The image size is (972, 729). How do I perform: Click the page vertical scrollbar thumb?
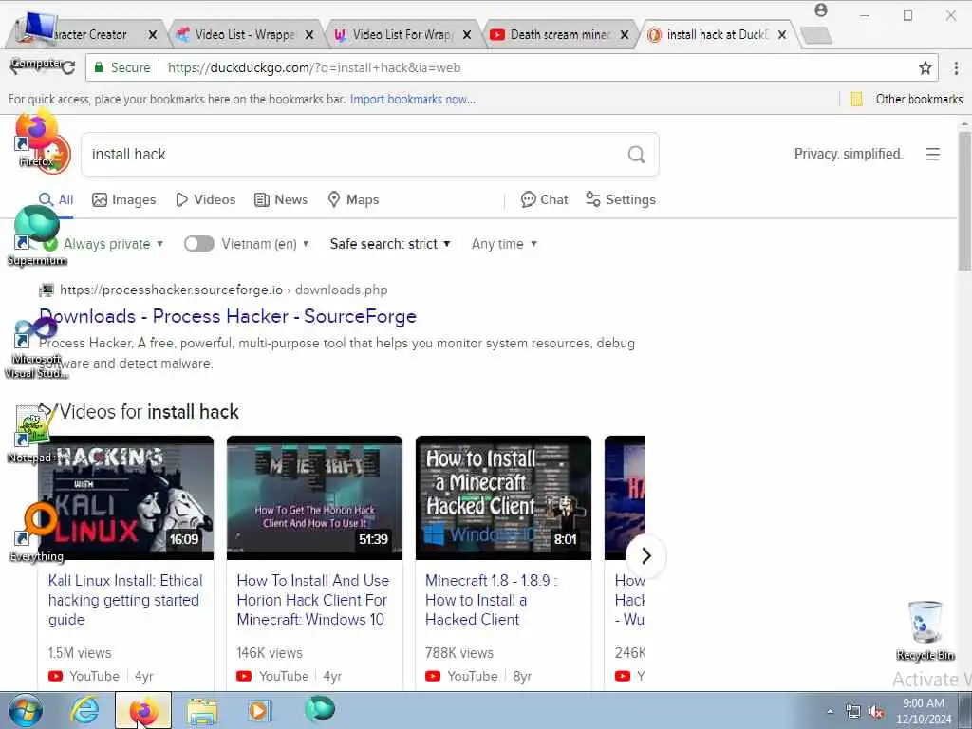pos(964,201)
